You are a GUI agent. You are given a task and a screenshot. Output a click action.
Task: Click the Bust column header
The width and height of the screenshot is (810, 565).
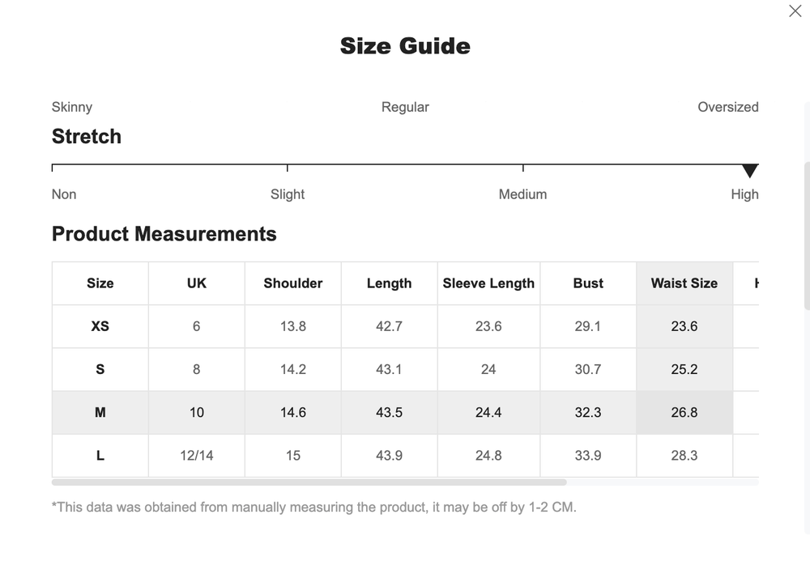[x=588, y=283]
